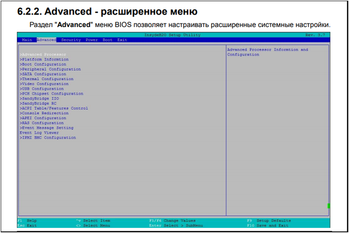
Task: Open Peripheral Configuration submenu
Action: tap(50, 69)
